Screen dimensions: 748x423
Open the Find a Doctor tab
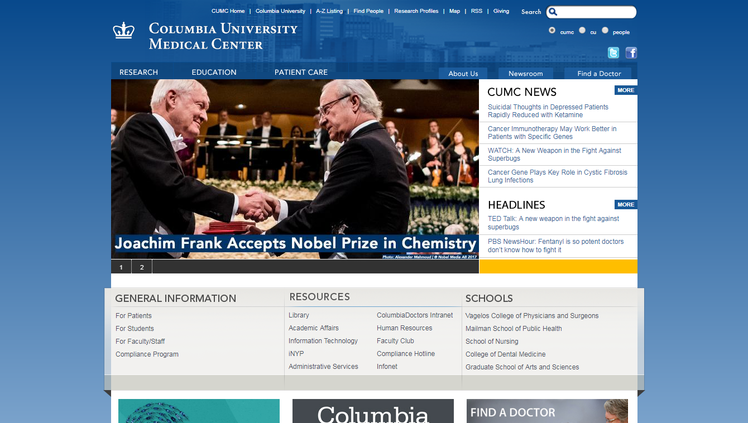599,74
